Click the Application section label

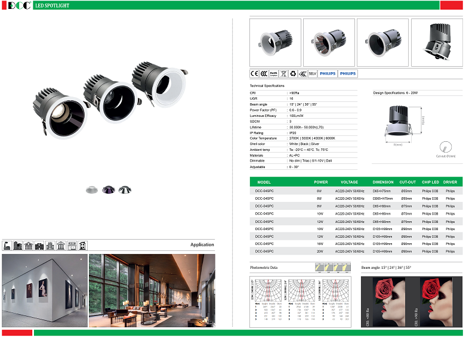point(202,244)
